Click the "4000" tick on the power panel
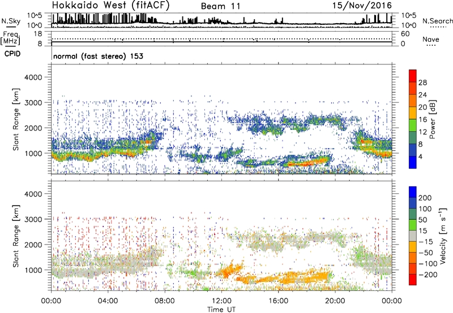The width and height of the screenshot is (453, 313). point(33,77)
